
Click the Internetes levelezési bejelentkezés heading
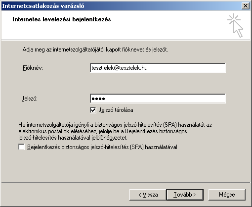point(62,19)
